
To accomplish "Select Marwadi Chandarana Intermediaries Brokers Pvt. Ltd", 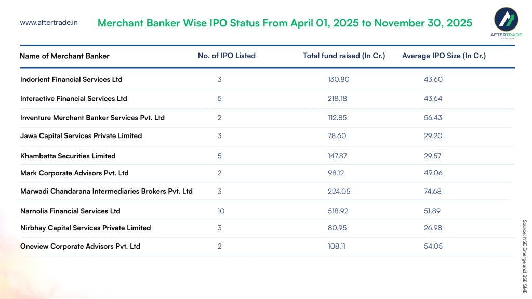I will (106, 191).
